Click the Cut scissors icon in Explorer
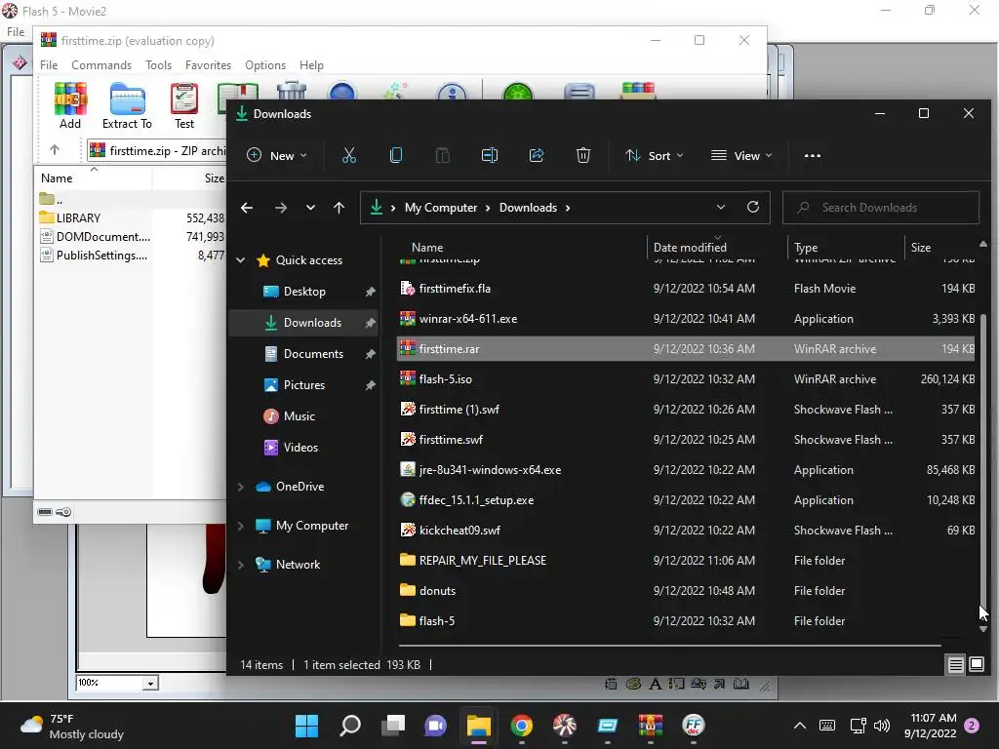 tap(349, 155)
